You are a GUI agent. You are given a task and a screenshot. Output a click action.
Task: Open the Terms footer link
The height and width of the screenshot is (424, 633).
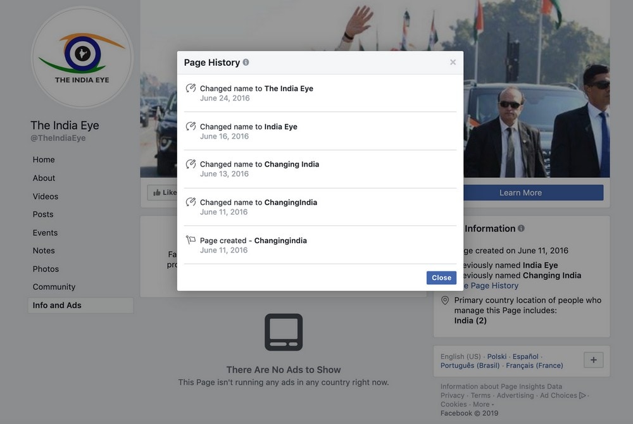coord(480,396)
